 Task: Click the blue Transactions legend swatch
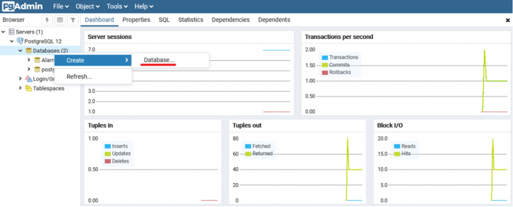click(325, 57)
